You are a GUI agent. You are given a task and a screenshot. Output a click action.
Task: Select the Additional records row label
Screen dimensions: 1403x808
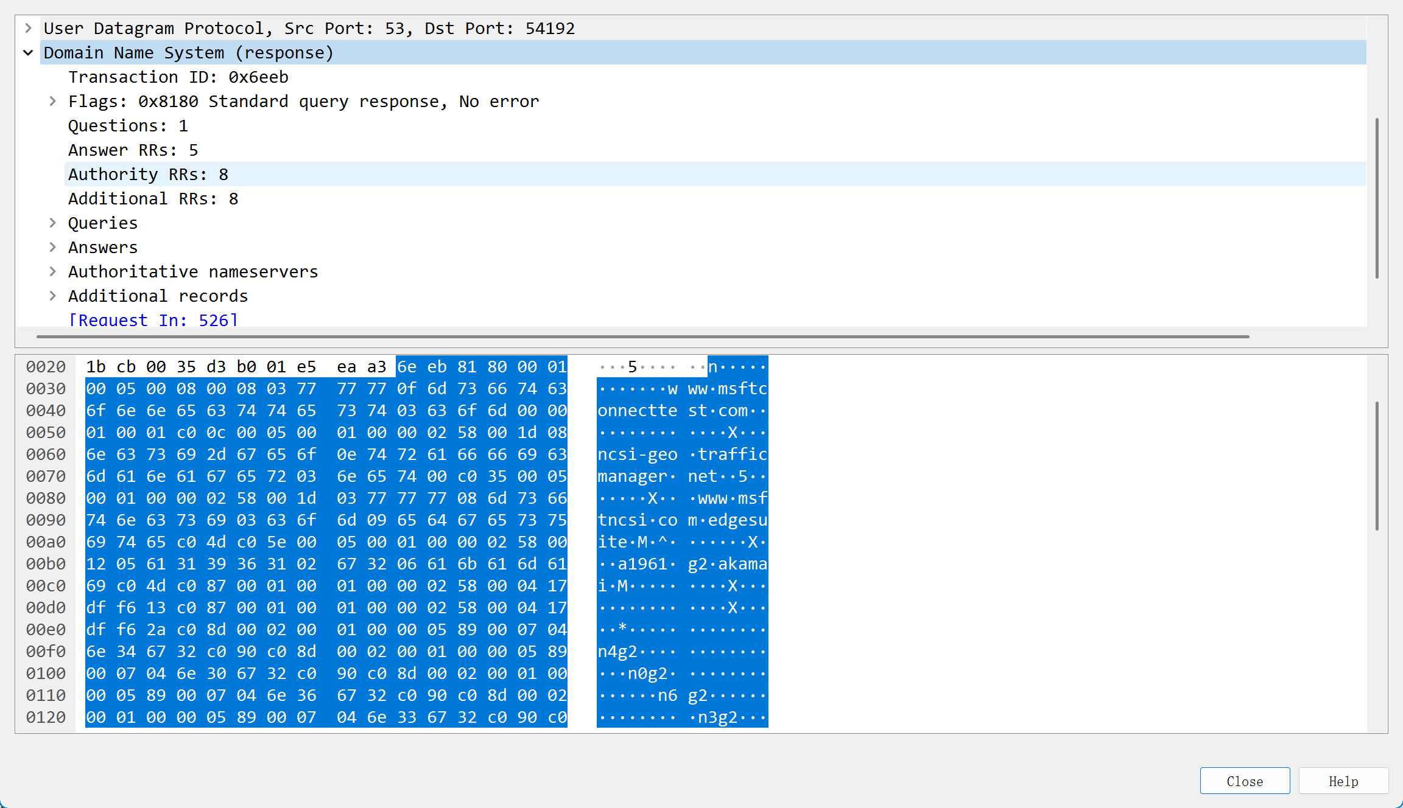click(158, 296)
